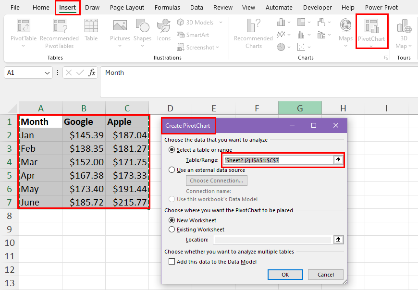Viewport: 418px width, 290px height.
Task: Open the Charts dialog launcher
Action: coord(386,58)
